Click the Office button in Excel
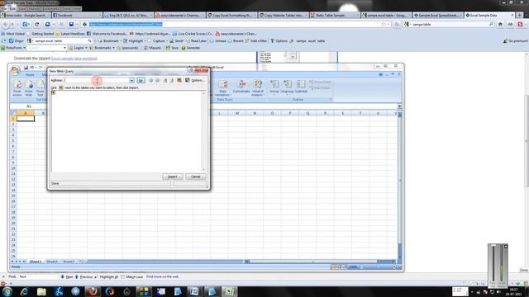 click(x=15, y=70)
